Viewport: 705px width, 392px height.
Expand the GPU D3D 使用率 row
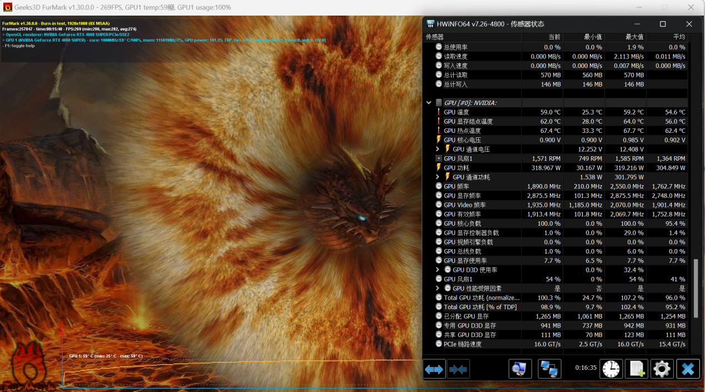coord(438,270)
